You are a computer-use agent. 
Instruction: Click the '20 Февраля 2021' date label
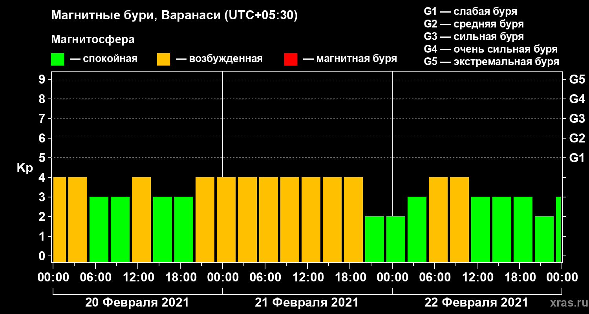(x=137, y=303)
